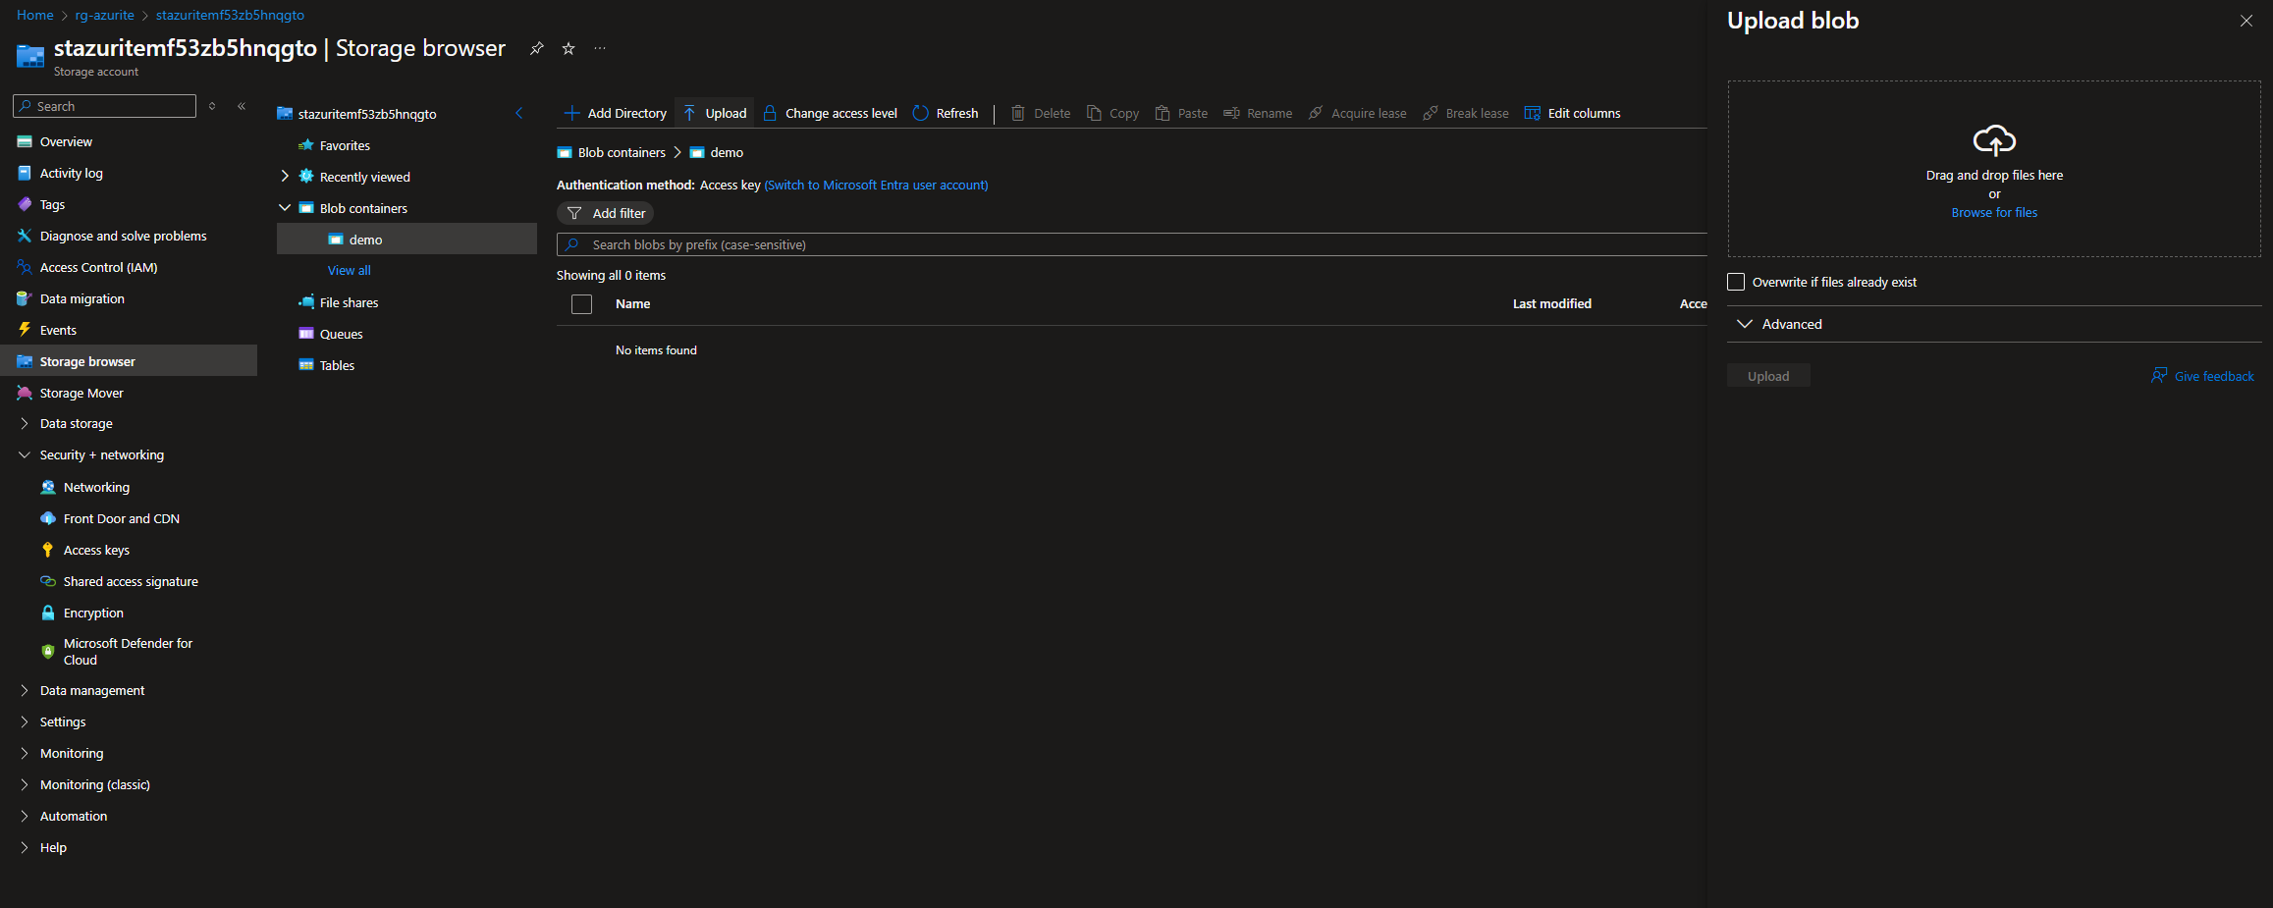Open Microsoft Defender for Cloud
Viewport: 2273px width, 908px height.
coord(129,652)
